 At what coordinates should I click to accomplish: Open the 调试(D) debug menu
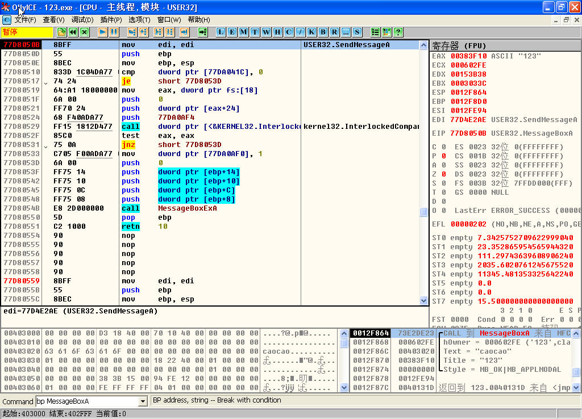coord(82,20)
